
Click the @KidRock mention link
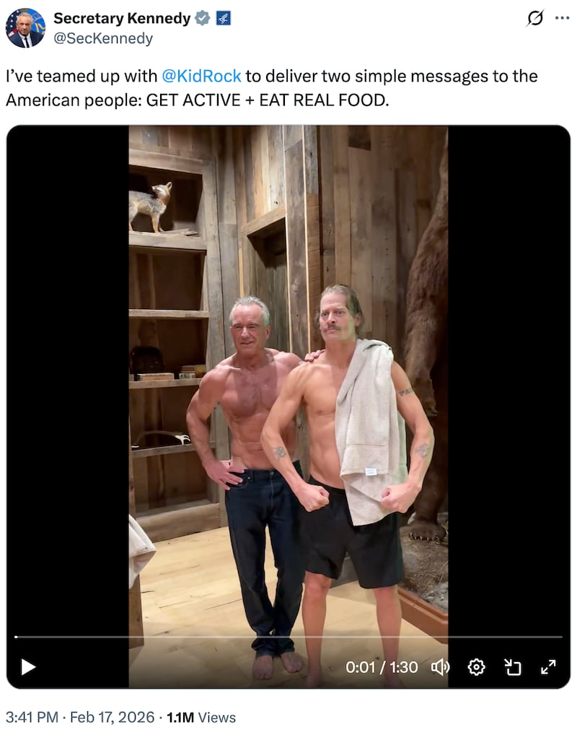pos(201,76)
